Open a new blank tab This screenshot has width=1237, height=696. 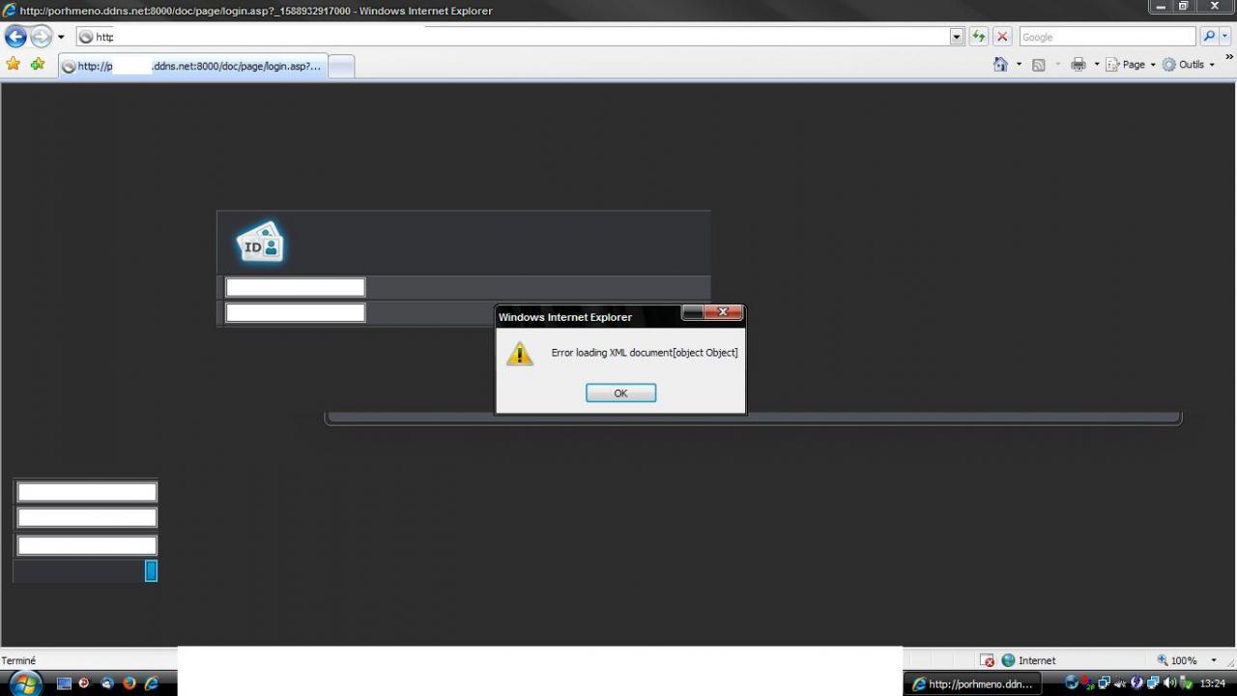pyautogui.click(x=341, y=66)
